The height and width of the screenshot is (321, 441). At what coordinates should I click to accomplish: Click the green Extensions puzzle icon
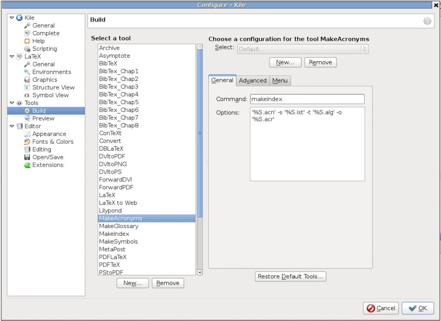point(27,165)
